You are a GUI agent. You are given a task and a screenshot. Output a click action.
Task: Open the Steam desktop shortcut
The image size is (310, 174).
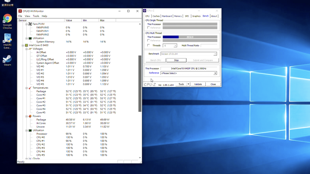[x=7, y=59]
